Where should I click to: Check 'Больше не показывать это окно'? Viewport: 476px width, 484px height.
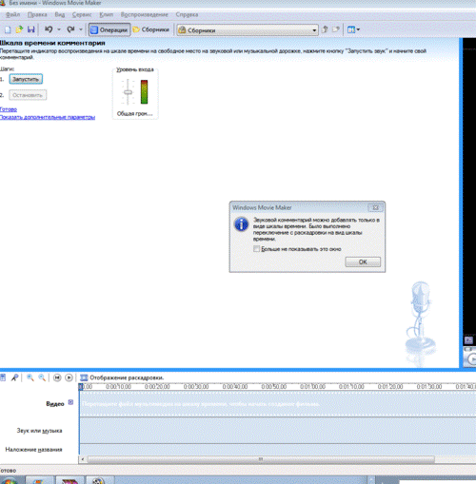256,249
